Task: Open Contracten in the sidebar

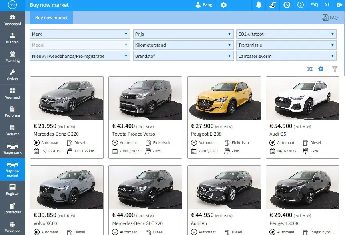Action: click(12, 209)
